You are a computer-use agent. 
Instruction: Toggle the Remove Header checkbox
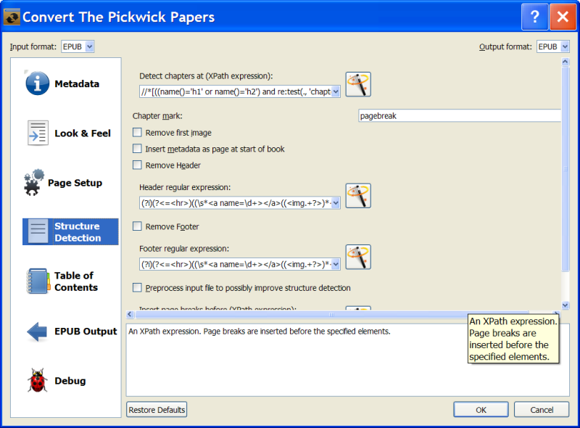tap(137, 165)
